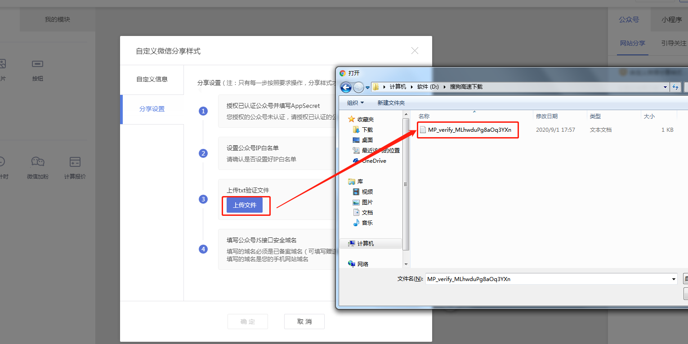Click the navigation pane scroll-down arrow

coord(406,264)
